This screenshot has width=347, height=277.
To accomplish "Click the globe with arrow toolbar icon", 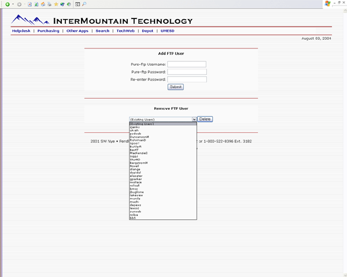I will pos(62,4).
